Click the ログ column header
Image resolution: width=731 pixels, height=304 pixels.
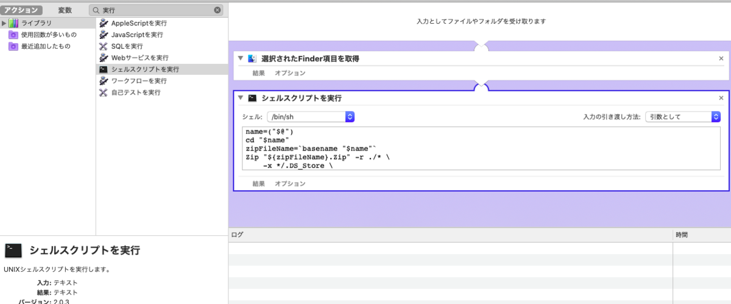pyautogui.click(x=451, y=235)
